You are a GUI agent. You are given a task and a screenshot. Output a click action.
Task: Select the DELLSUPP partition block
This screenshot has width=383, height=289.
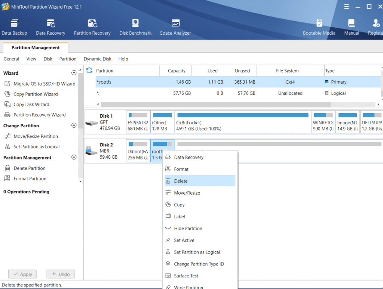coord(372,122)
